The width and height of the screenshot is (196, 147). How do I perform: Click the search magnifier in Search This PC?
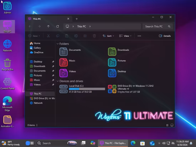point(169,26)
